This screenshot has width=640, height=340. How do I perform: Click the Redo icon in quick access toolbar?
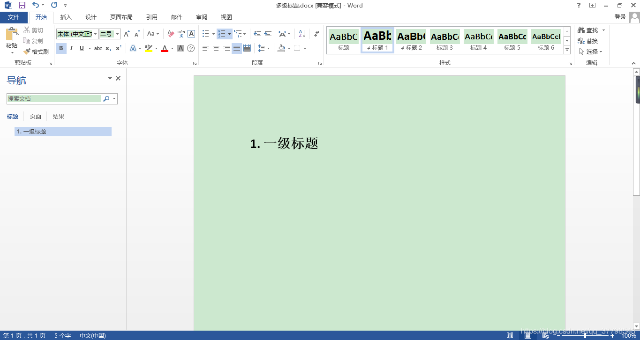[54, 5]
